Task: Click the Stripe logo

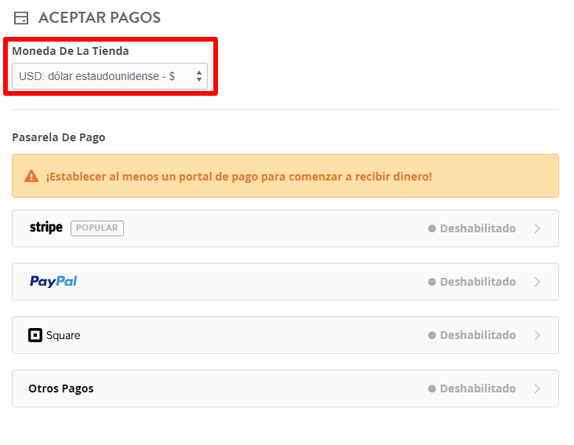Action: (x=46, y=228)
